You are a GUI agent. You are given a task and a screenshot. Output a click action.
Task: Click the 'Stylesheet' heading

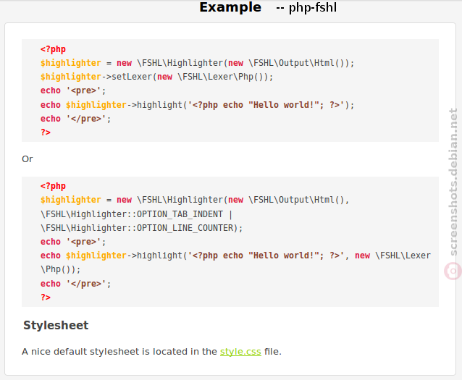(x=56, y=325)
